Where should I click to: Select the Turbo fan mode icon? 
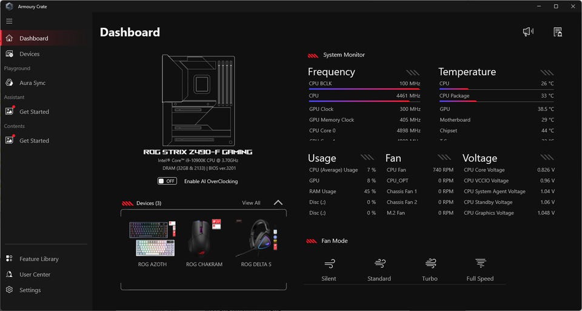430,264
